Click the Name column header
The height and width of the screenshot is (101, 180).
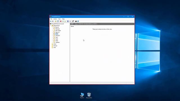click(x=72, y=26)
